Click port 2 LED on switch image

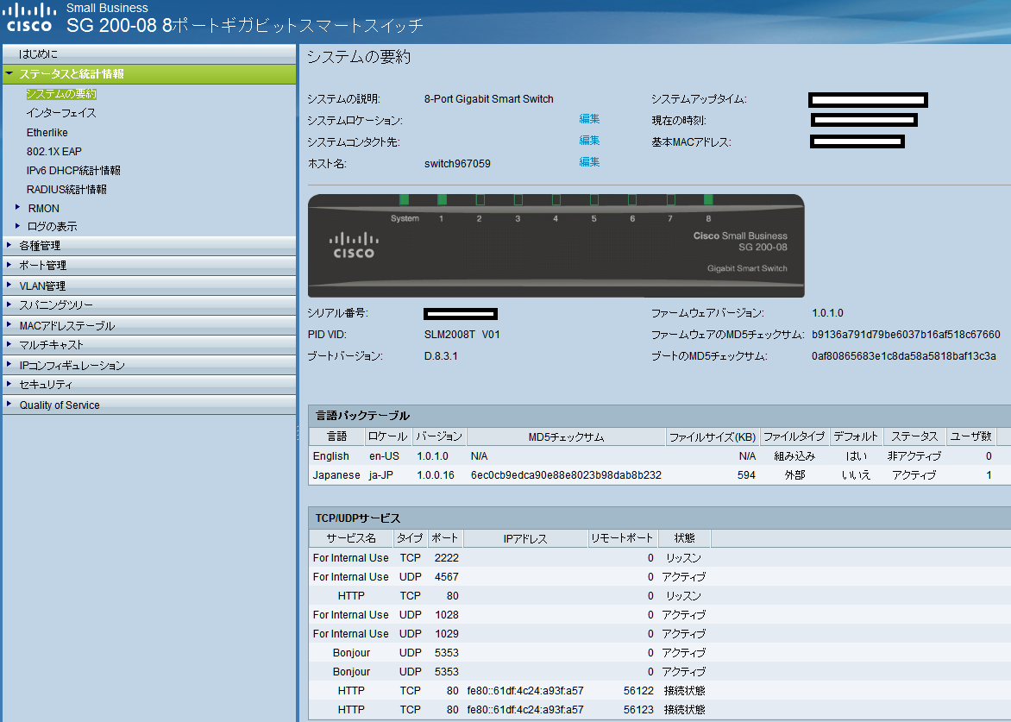[480, 200]
